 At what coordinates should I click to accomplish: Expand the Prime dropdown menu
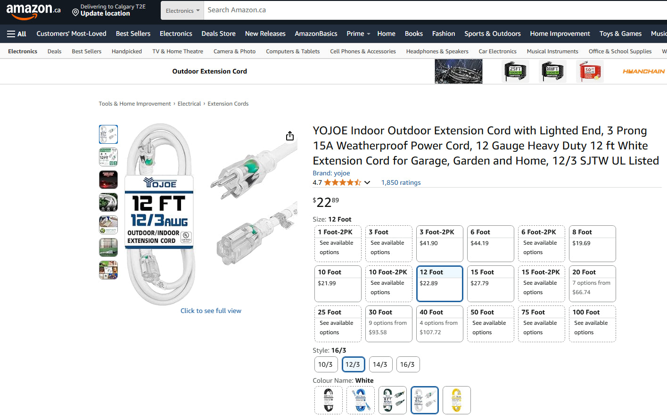358,34
